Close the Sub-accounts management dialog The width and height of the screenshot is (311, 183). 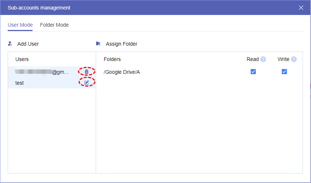(x=301, y=8)
